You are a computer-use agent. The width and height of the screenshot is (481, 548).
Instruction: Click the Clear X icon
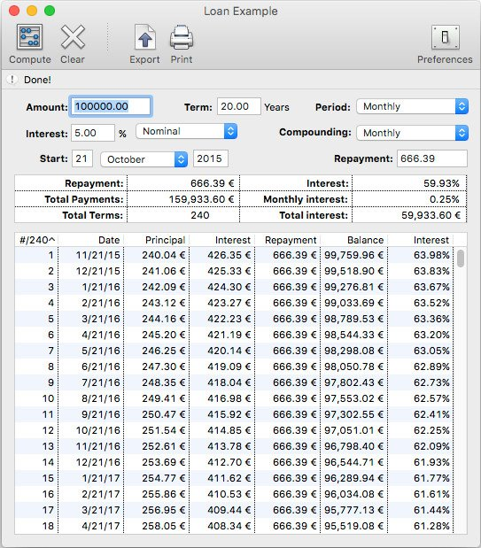tap(73, 36)
